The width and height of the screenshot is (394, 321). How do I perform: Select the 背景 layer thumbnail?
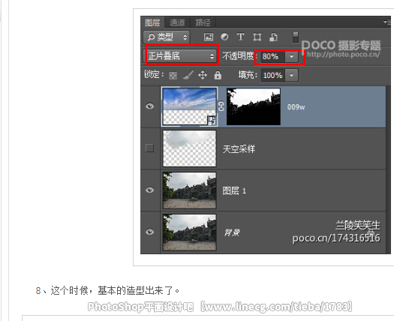tap(189, 232)
